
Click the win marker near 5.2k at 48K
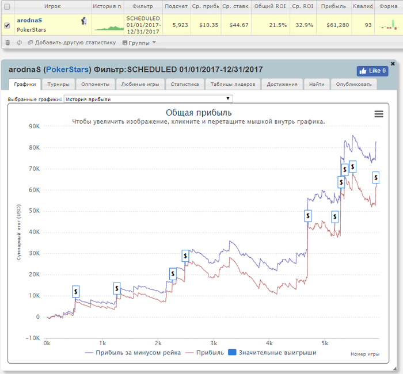[x=334, y=217]
